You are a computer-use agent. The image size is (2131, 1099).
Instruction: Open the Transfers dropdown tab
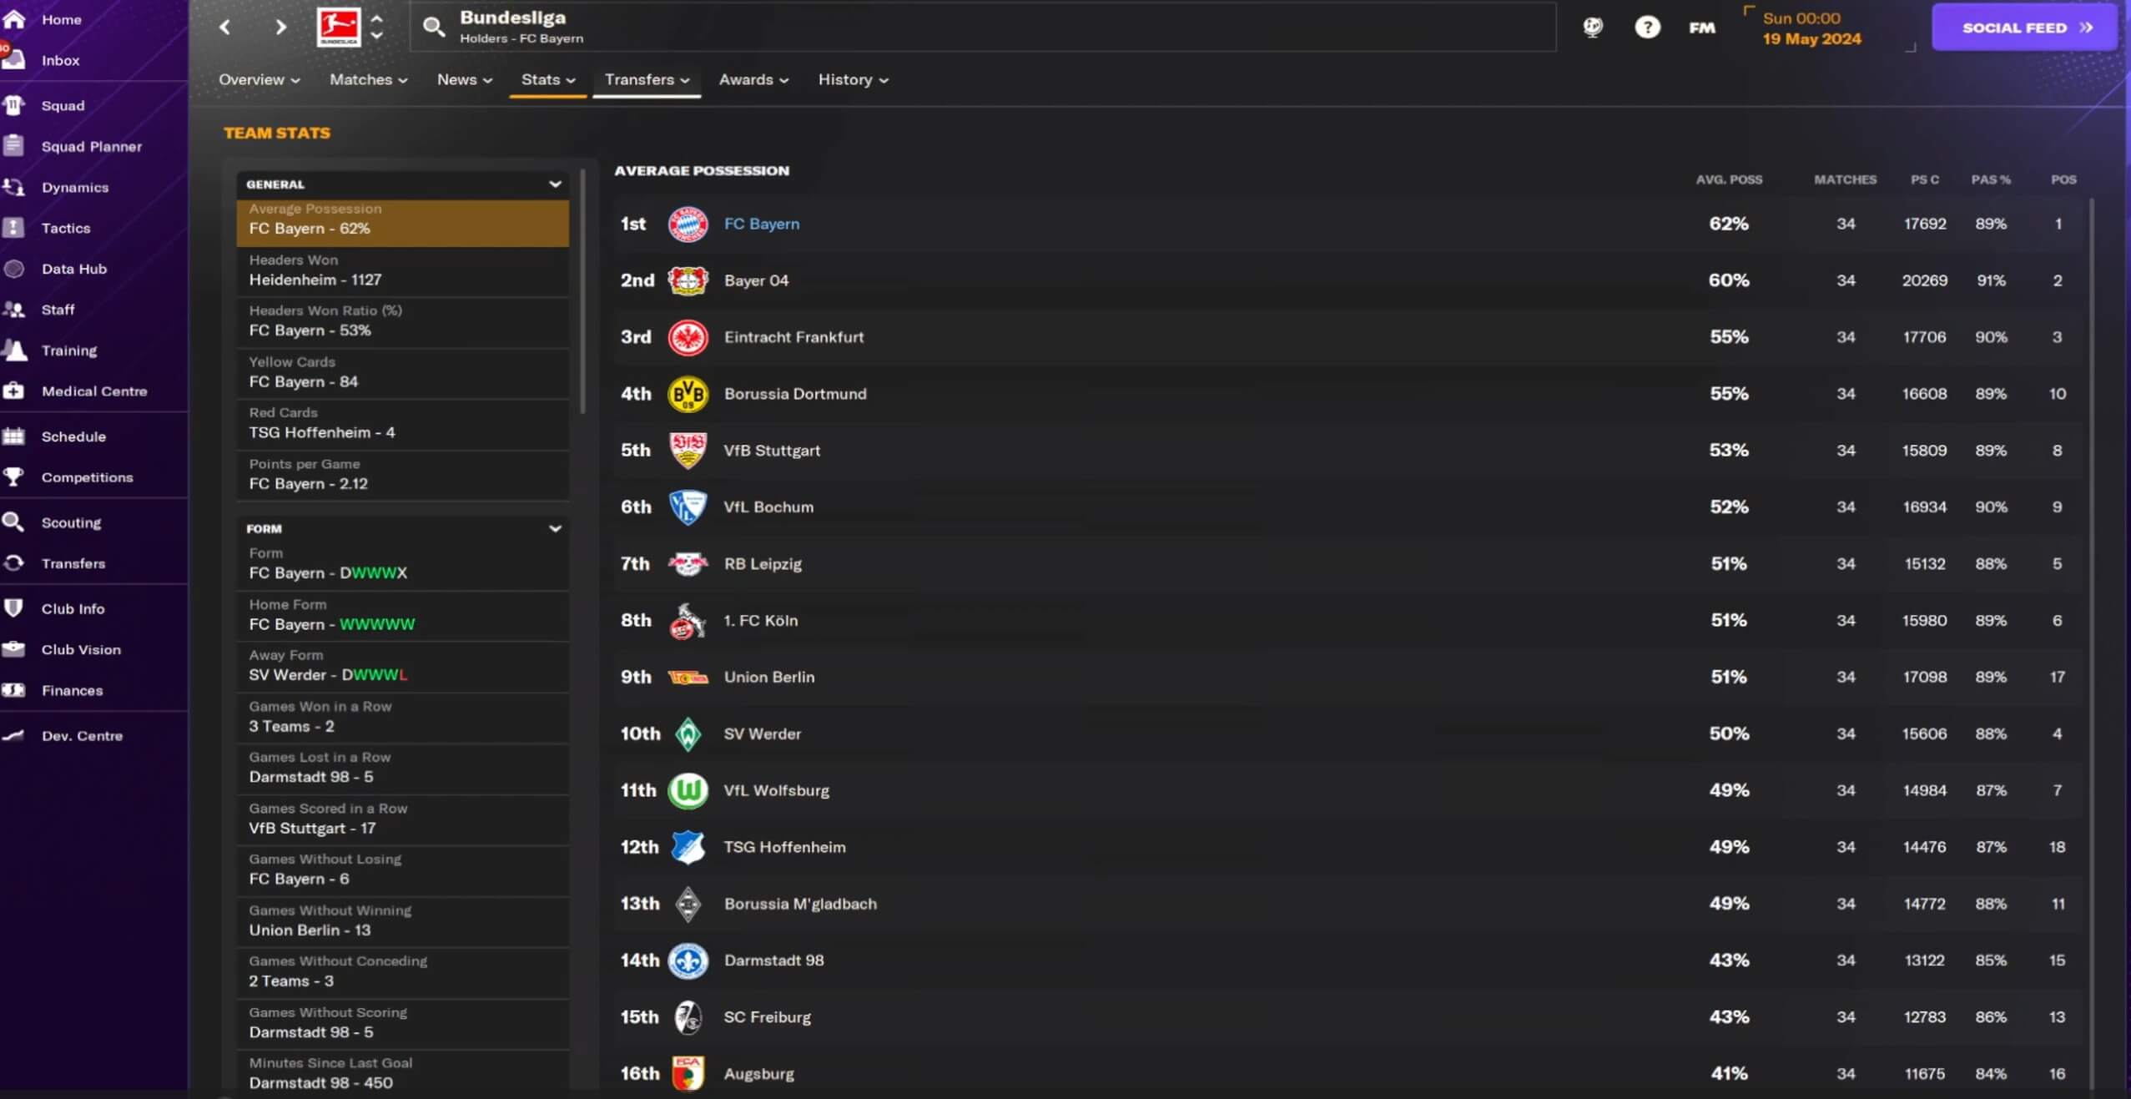(647, 80)
